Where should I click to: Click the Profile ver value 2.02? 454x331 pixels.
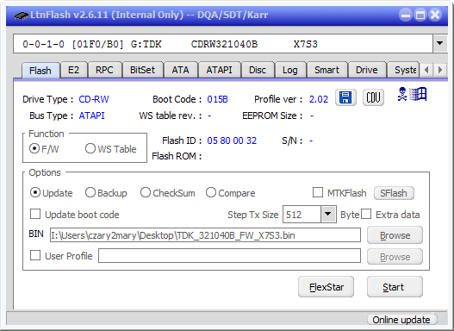[x=319, y=99]
